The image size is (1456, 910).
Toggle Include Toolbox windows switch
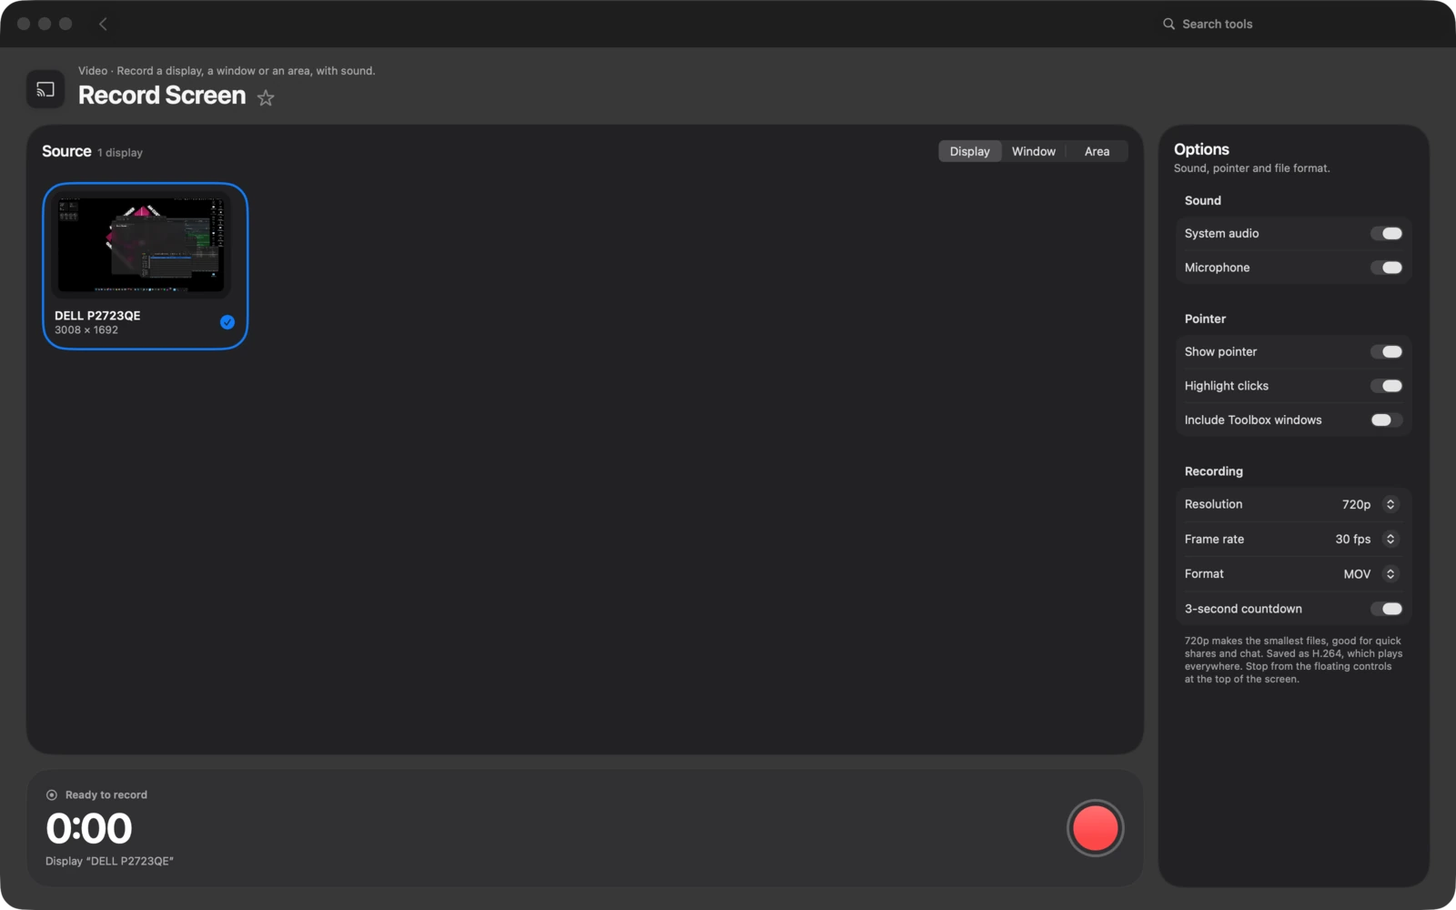pos(1386,420)
